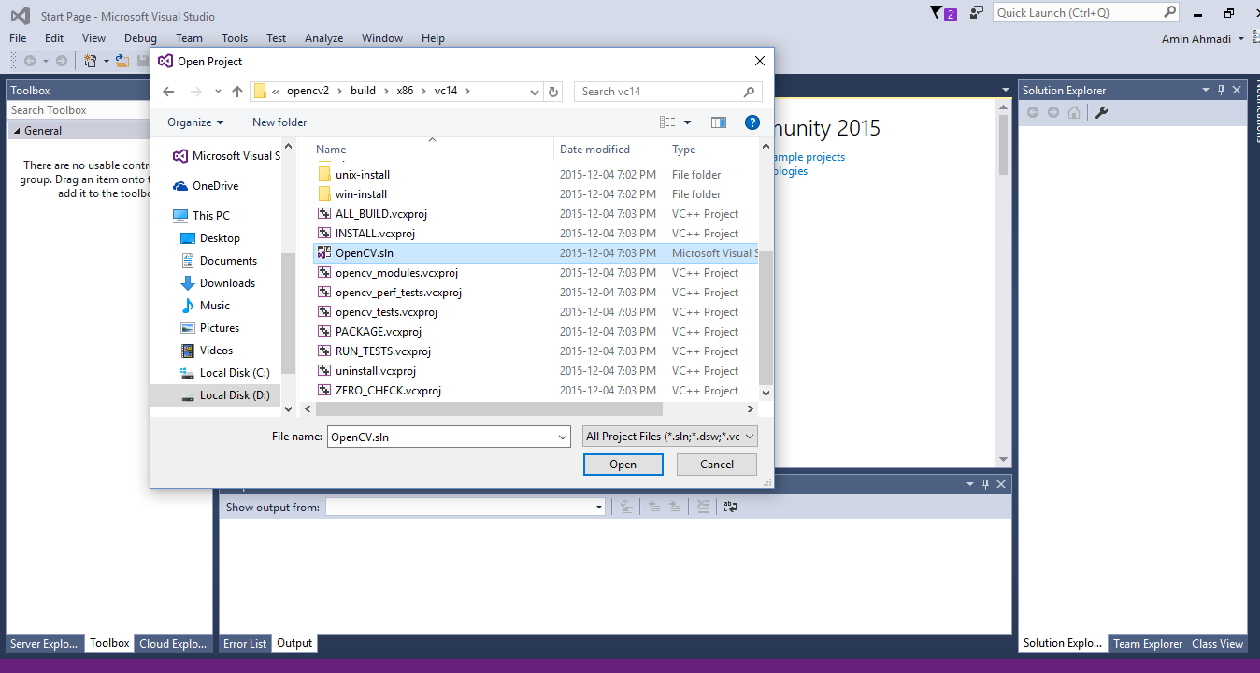Refresh the vc14 folder listing
Screen dimensions: 1260x673
point(553,92)
